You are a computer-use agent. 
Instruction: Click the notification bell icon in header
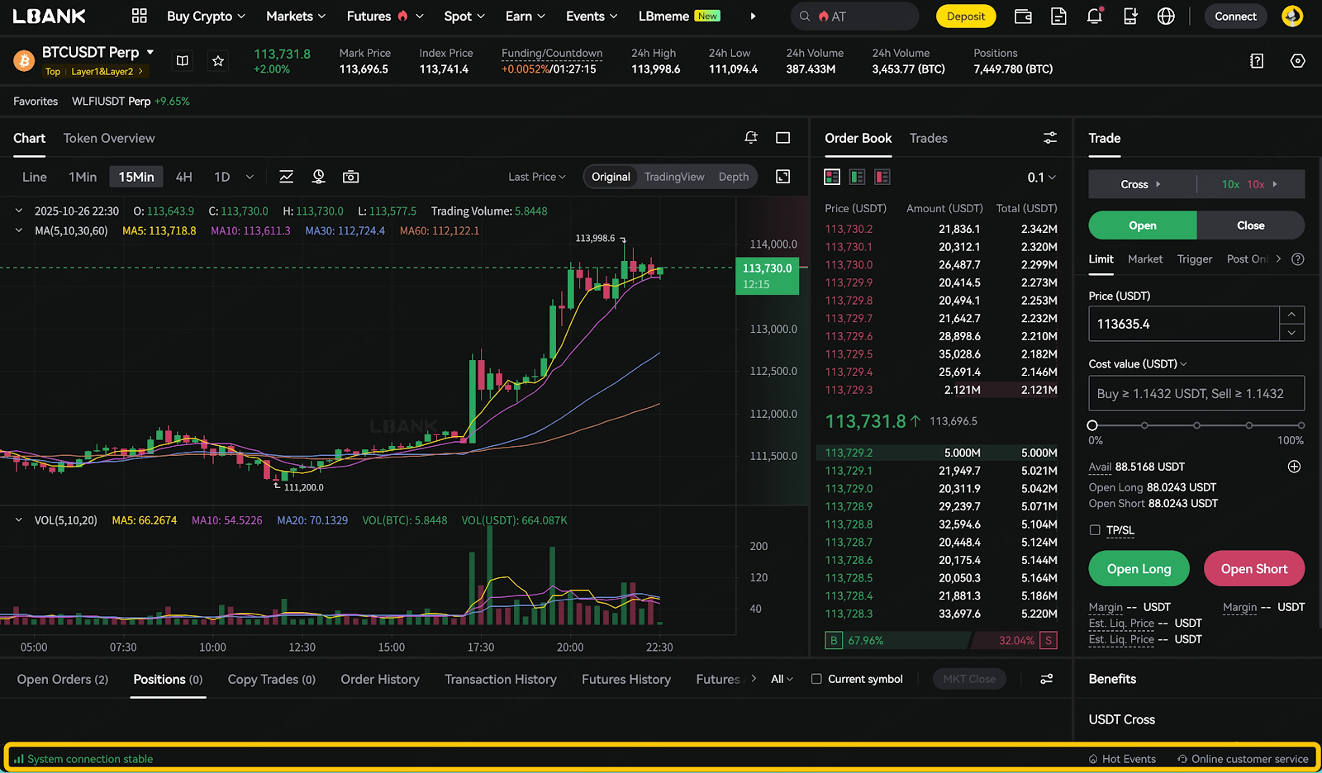click(x=1094, y=17)
